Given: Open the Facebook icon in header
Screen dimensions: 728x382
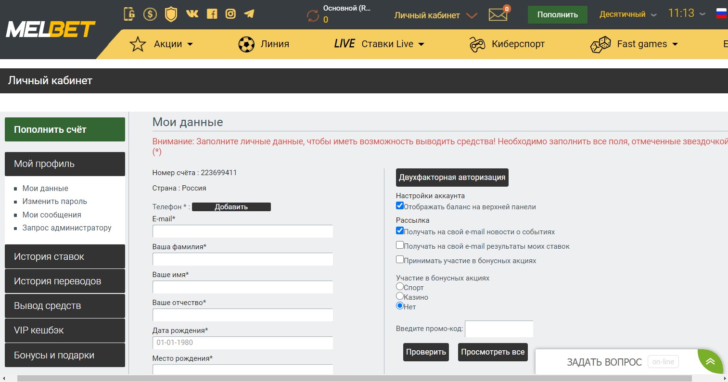Looking at the screenshot, I should pyautogui.click(x=212, y=13).
